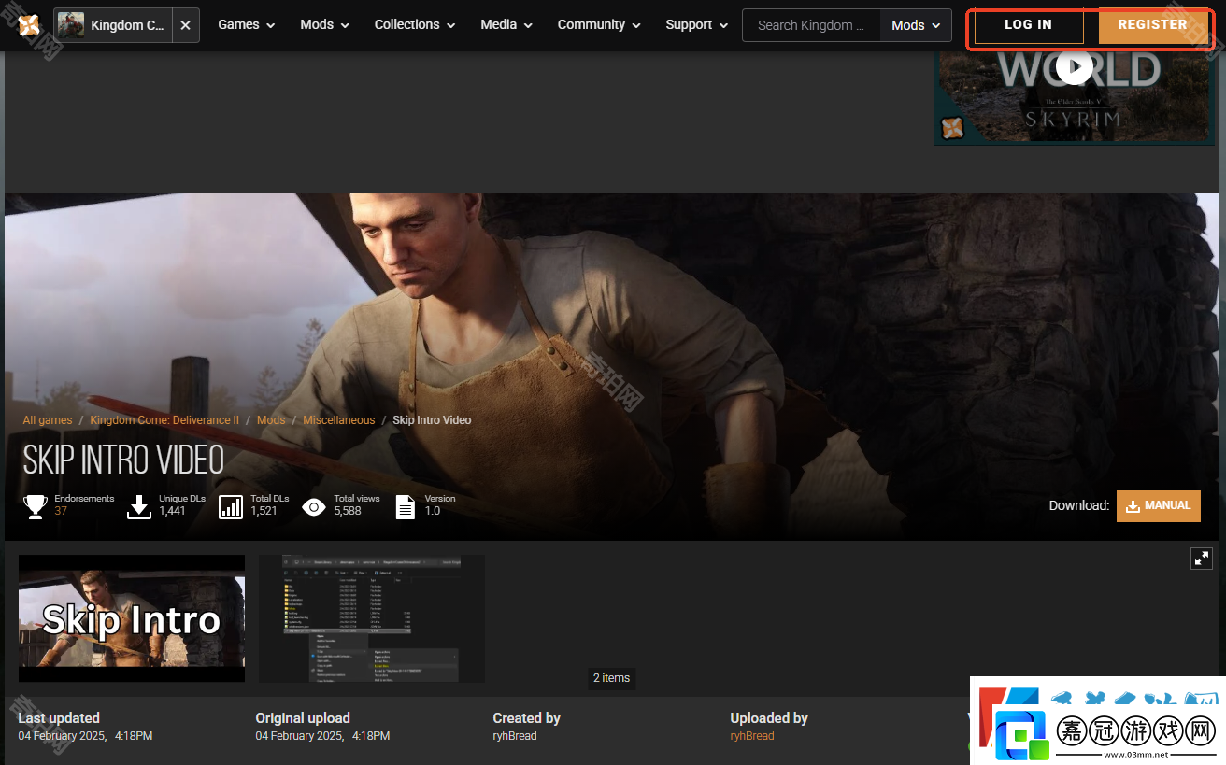Click the SKIP INTRO VIDEO title
This screenshot has height=765, width=1226.
tap(123, 460)
